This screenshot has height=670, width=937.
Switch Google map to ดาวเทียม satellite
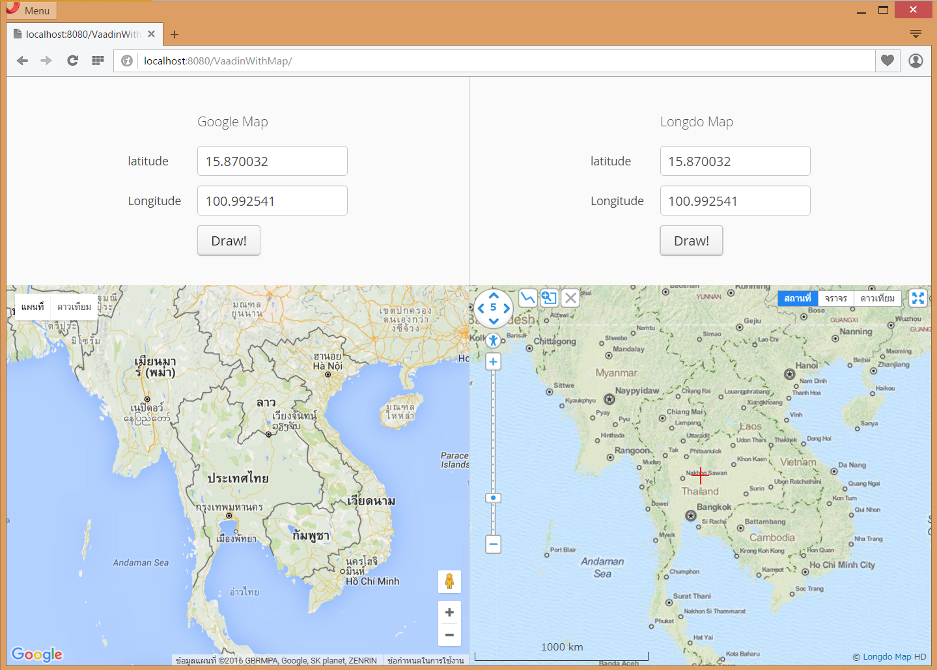74,307
